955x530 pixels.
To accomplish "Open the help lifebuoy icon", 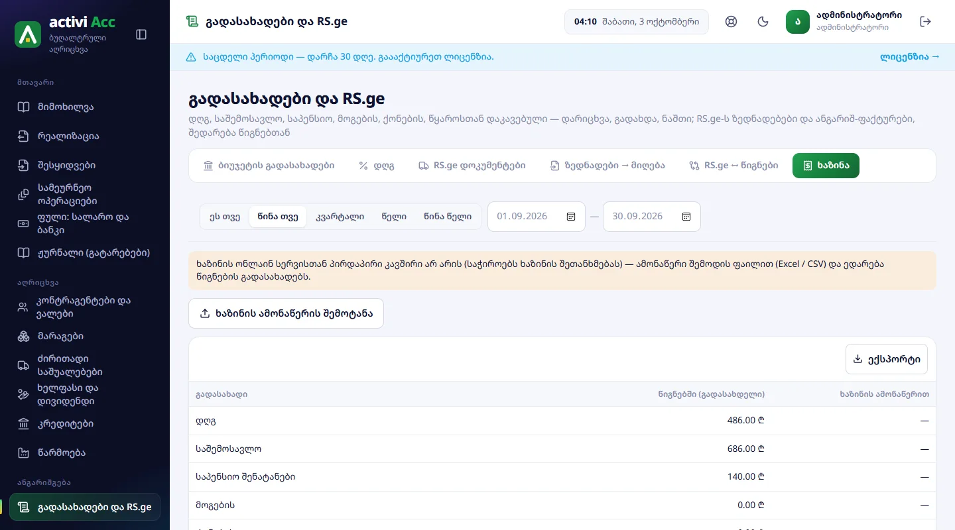I will tap(732, 21).
